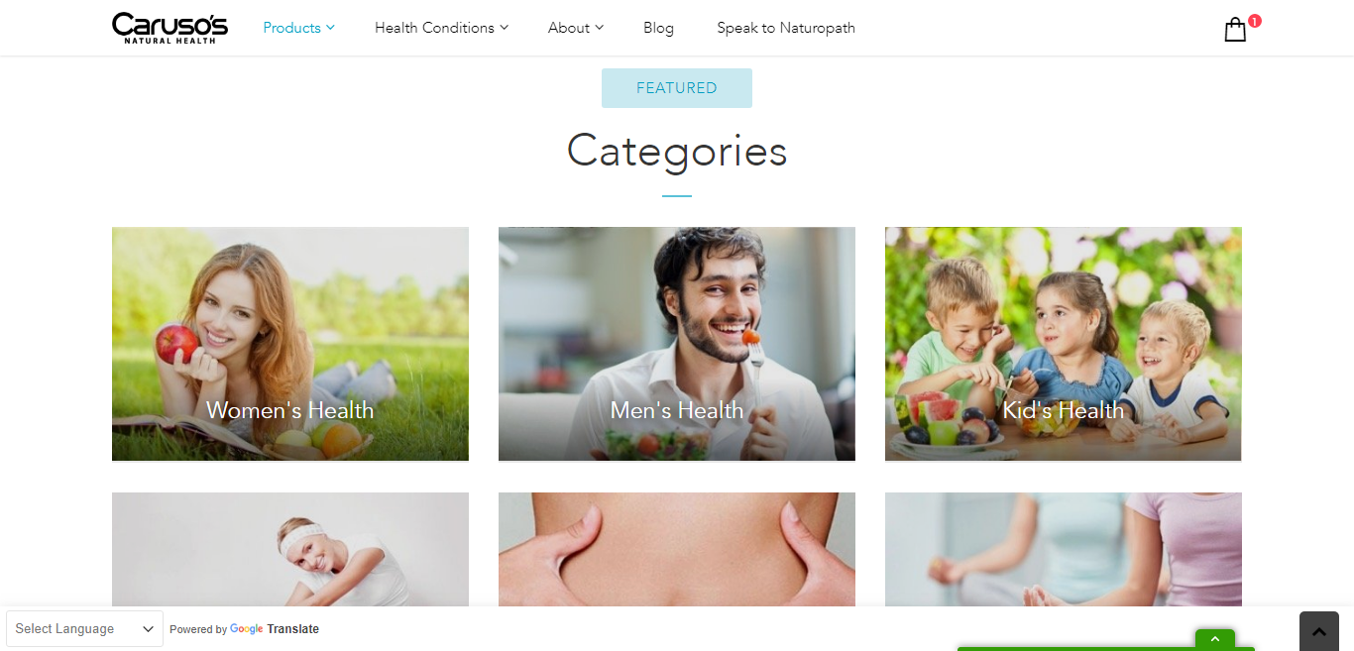Select the Kid's Health category tile
Viewport: 1354px width, 651px height.
pos(1064,344)
